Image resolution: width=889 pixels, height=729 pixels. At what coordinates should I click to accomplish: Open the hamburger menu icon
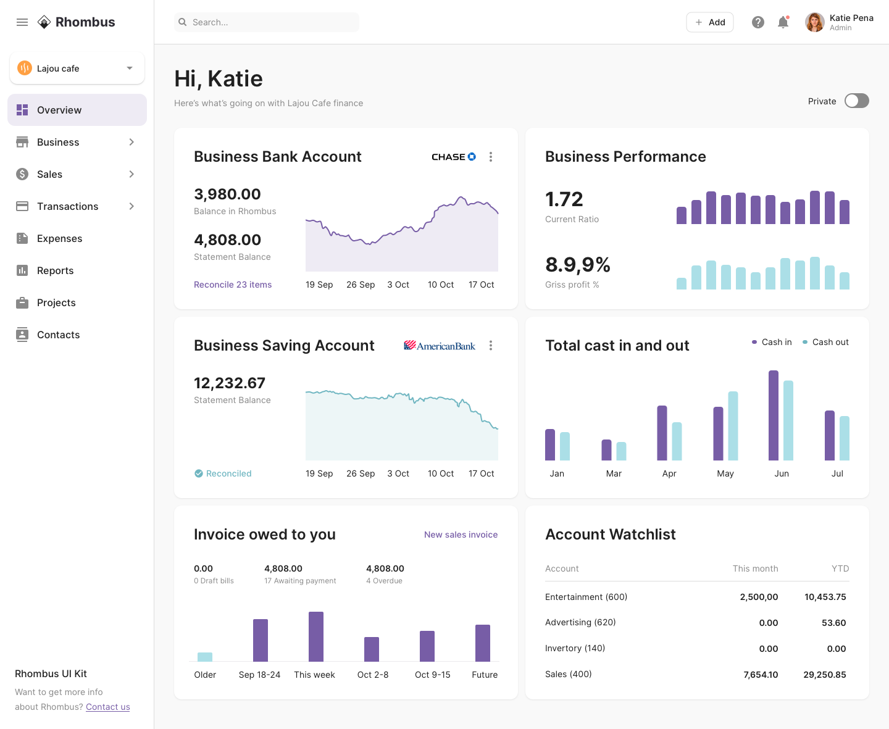pos(22,22)
